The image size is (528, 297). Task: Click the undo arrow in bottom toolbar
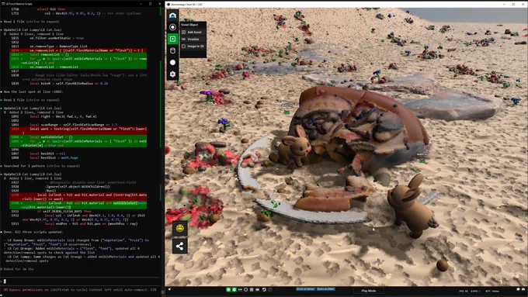tap(264, 289)
